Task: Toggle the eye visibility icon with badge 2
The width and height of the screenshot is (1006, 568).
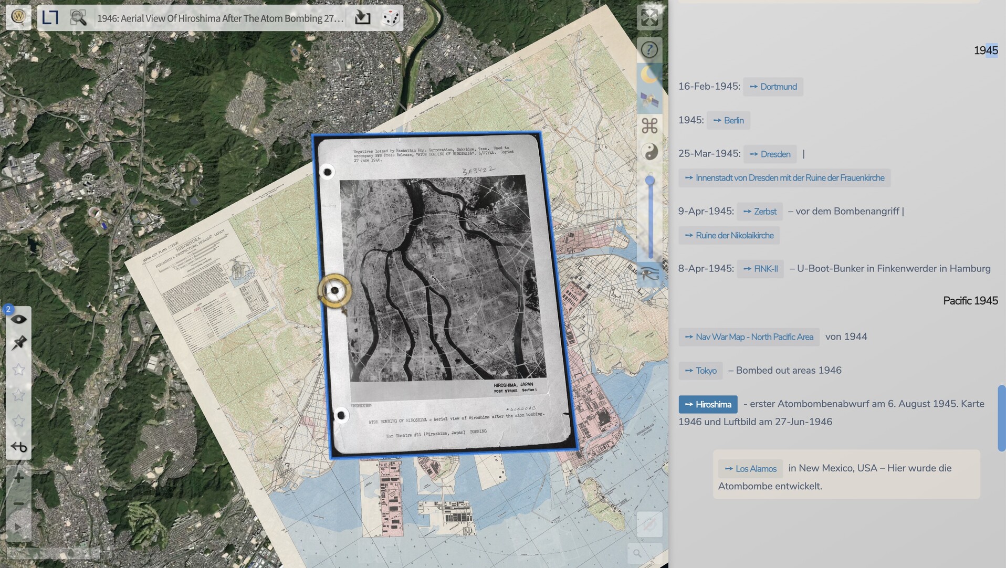Action: [19, 319]
